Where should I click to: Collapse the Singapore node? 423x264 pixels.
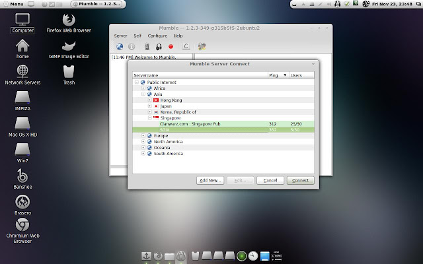[x=150, y=117]
